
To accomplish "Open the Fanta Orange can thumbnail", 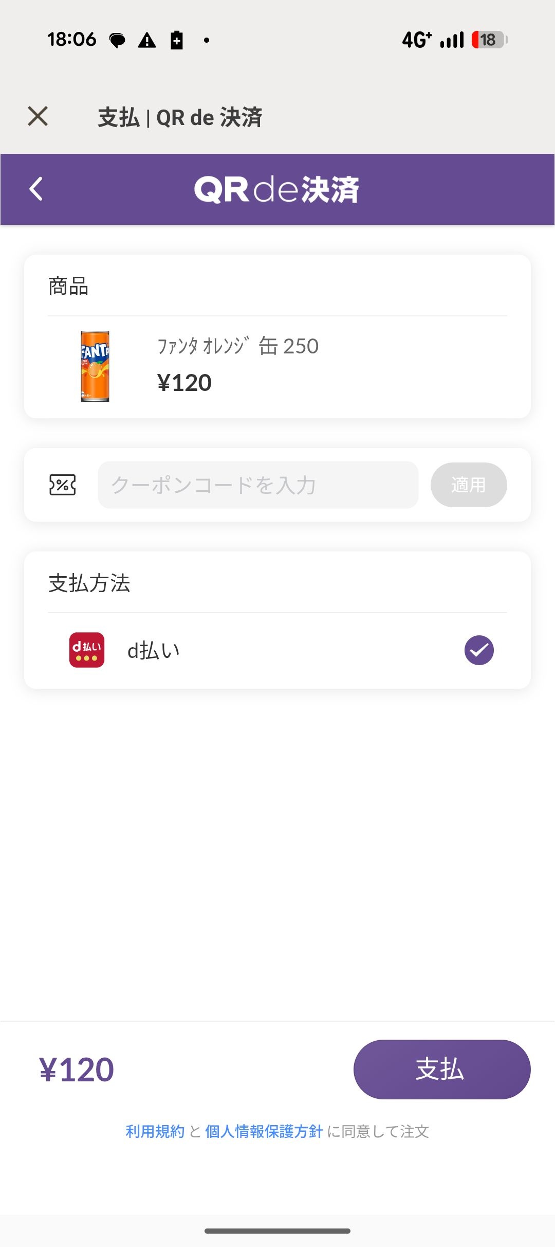I will point(95,366).
